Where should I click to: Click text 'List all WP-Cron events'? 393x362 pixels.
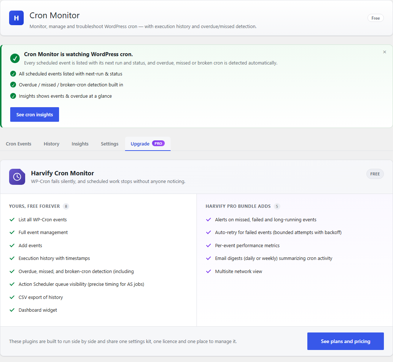(x=43, y=219)
